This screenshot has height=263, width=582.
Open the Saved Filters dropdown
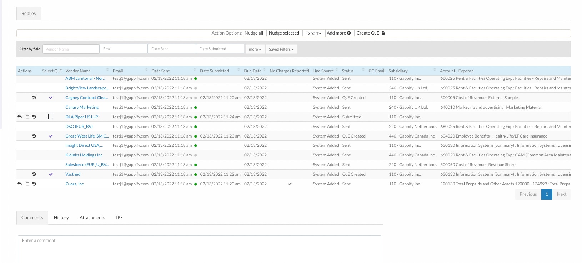click(x=281, y=49)
